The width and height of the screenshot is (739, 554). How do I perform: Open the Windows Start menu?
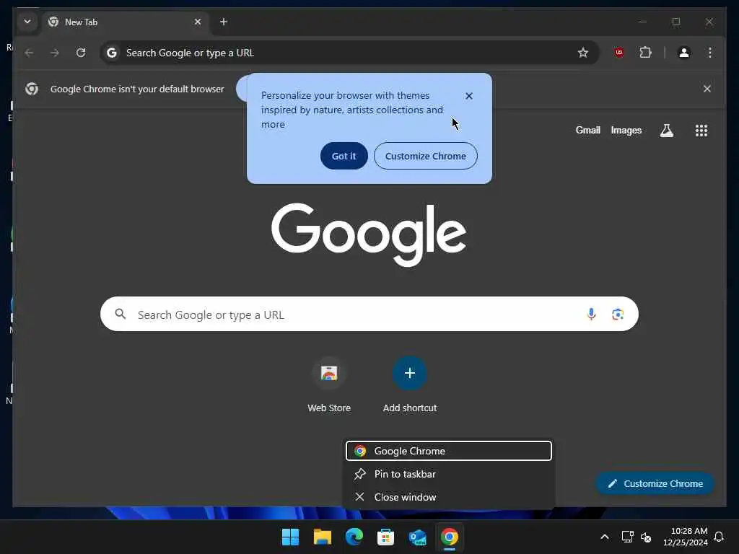coord(290,537)
